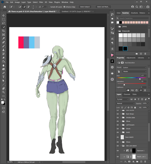Collapse the Skin and sketch group
The image size is (151, 164).
click(x=121, y=146)
